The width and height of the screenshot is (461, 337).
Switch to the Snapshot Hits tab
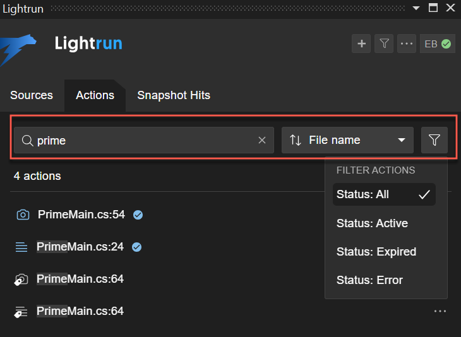[174, 95]
